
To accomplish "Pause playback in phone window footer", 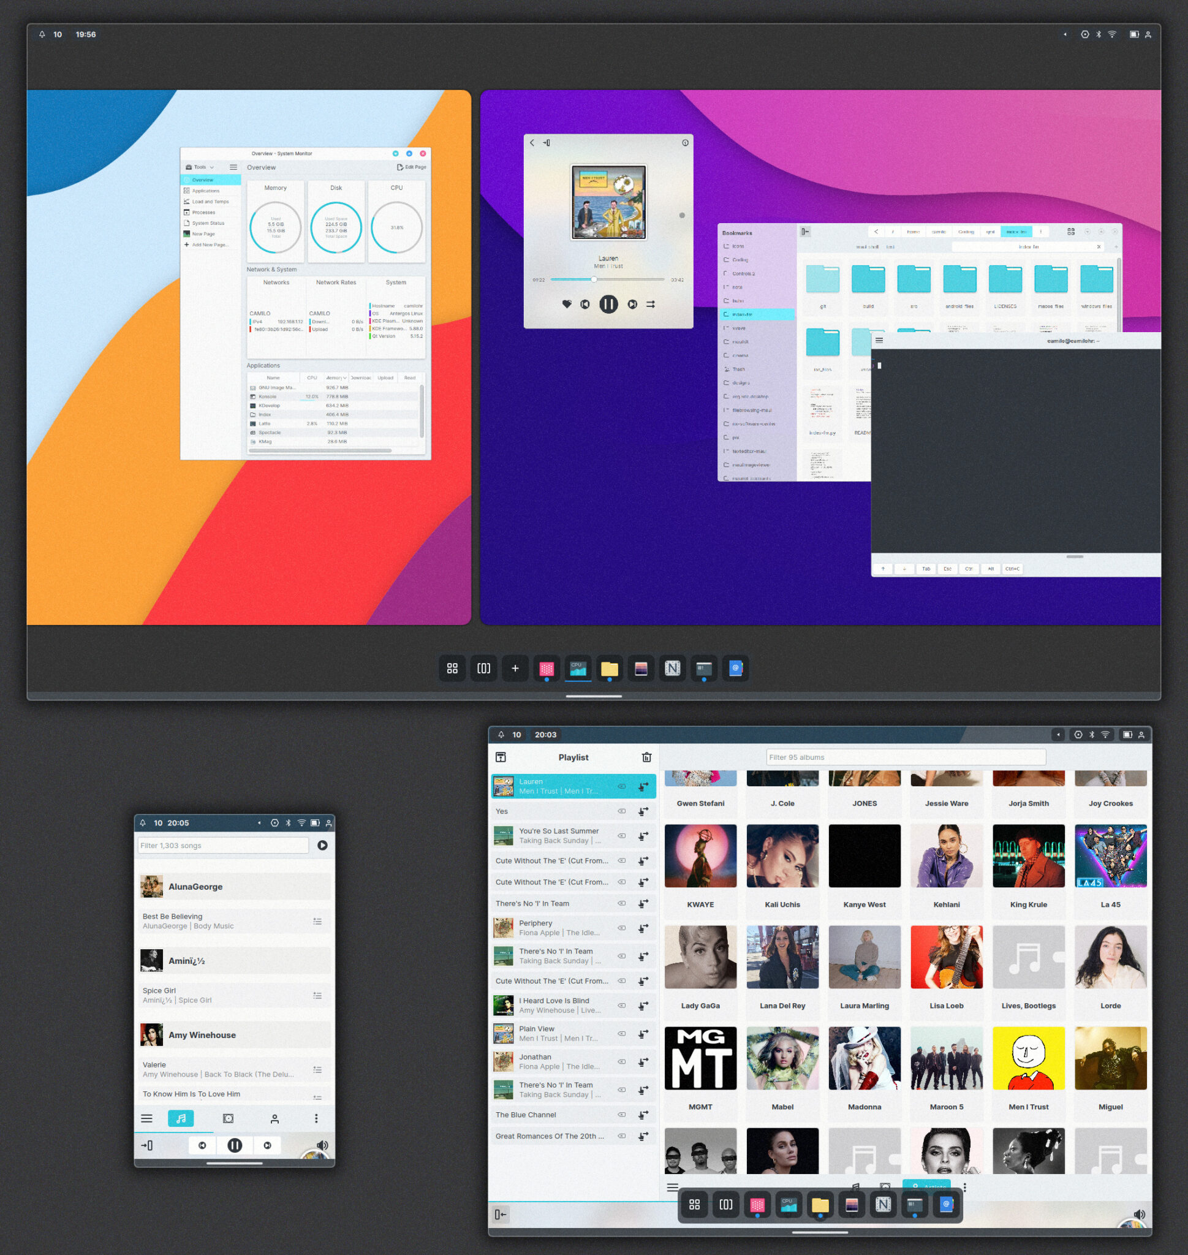I will [235, 1145].
